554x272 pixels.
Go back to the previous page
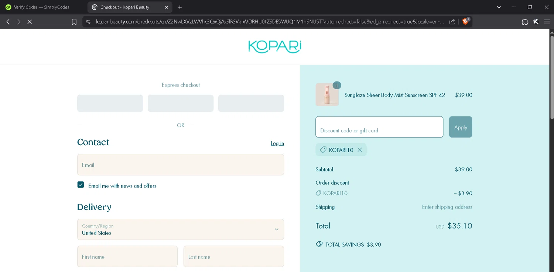[x=8, y=22]
